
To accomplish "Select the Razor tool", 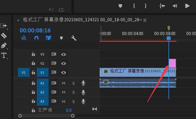I will click(4, 36).
